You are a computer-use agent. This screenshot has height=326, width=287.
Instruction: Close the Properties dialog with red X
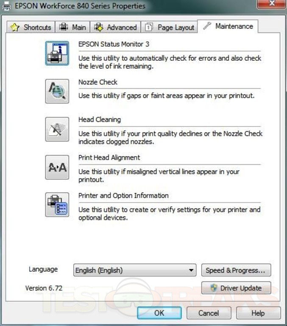(x=271, y=4)
